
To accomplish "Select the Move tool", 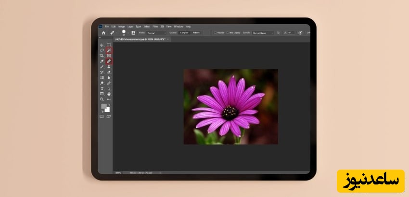I will 102,45.
